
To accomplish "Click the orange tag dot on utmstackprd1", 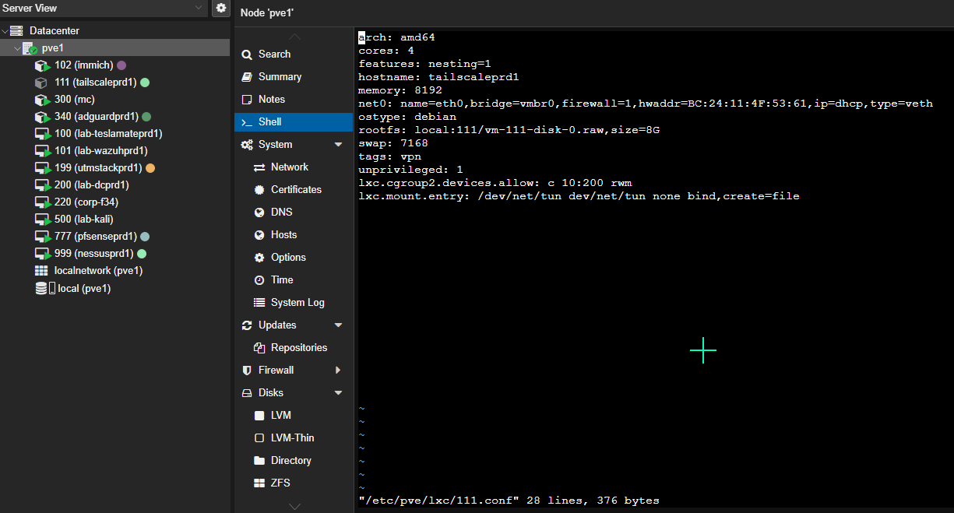I will [150, 168].
